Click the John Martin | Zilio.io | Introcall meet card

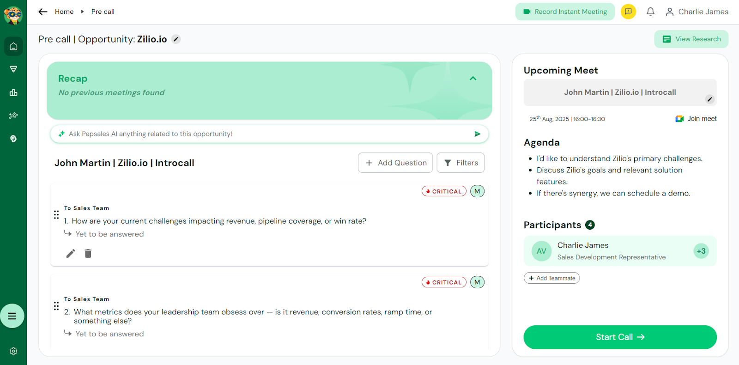pyautogui.click(x=620, y=92)
